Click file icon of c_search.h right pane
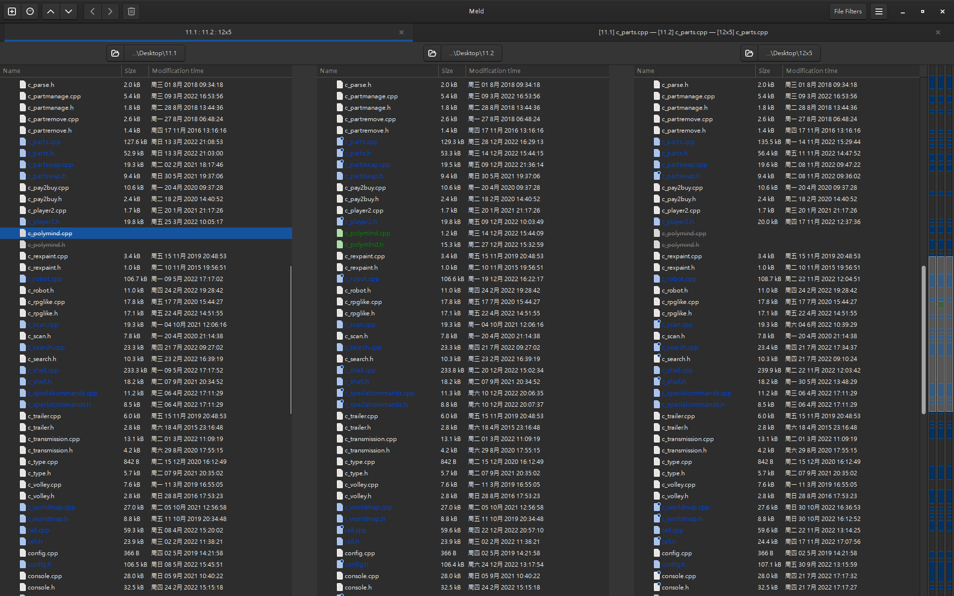 (x=657, y=359)
